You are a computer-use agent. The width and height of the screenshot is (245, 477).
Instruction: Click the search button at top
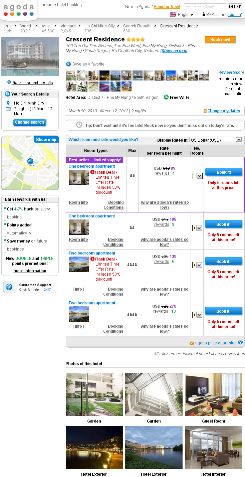tap(235, 6)
